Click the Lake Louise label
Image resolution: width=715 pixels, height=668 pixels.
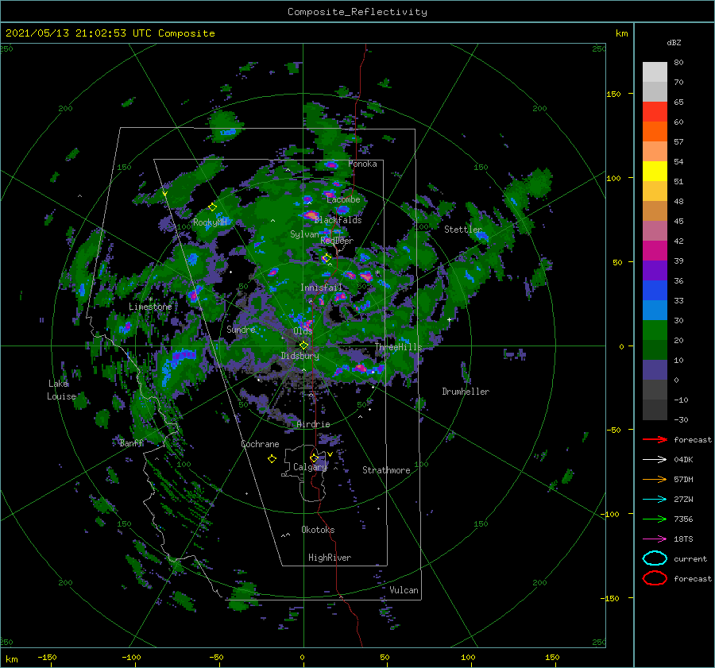pyautogui.click(x=61, y=390)
